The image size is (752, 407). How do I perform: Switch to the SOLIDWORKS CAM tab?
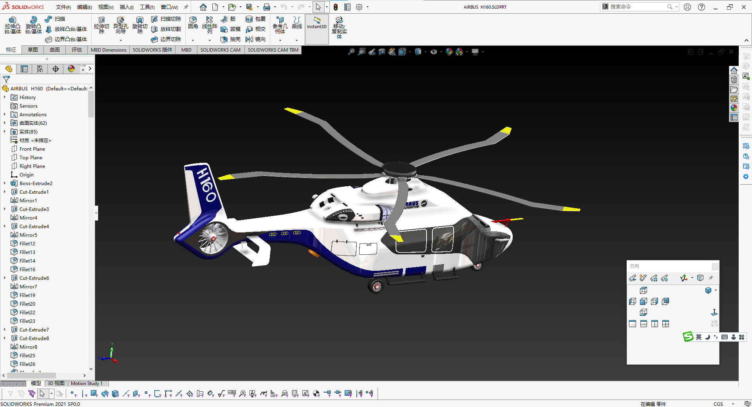tap(220, 50)
